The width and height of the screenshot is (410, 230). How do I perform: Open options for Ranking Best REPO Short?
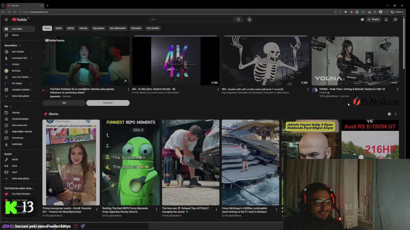coord(157,210)
